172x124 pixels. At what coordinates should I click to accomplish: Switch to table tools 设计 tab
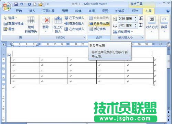click(x=135, y=11)
